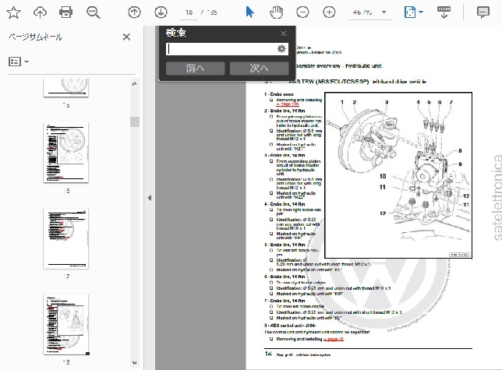Viewport: 502px width, 370px height.
Task: Open search settings gear
Action: point(281,48)
